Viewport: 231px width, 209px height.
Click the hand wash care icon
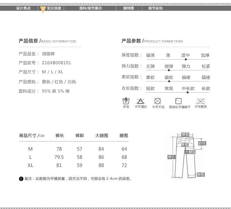[x=126, y=101]
